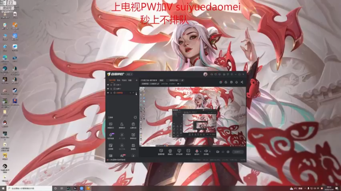The width and height of the screenshot is (341, 191).
Task: Click the small button after the stream title
Action: (162, 80)
